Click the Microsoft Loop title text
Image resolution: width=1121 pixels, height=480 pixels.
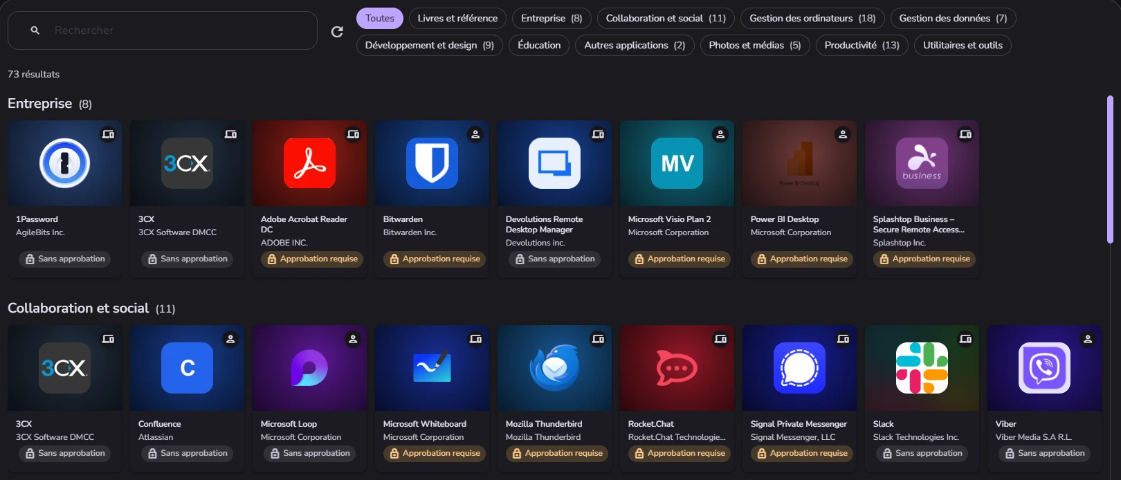pos(289,424)
